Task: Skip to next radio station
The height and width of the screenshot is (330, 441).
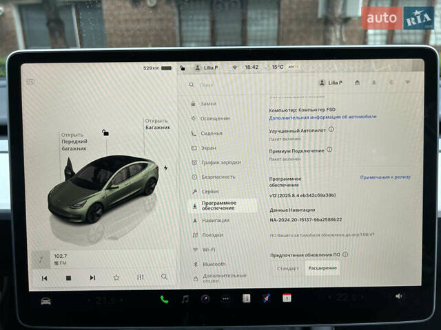Action: point(92,278)
